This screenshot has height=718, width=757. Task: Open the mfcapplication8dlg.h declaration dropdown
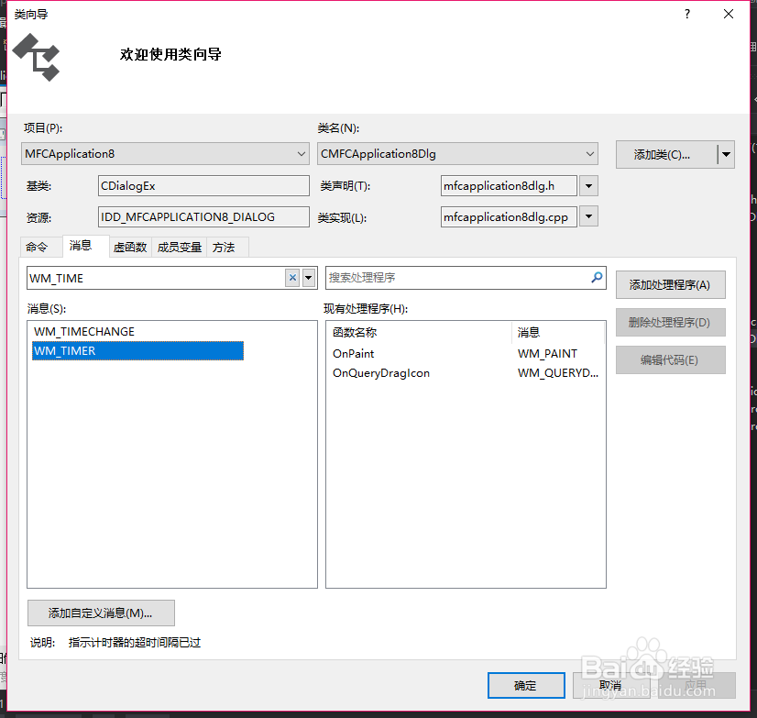pyautogui.click(x=589, y=185)
